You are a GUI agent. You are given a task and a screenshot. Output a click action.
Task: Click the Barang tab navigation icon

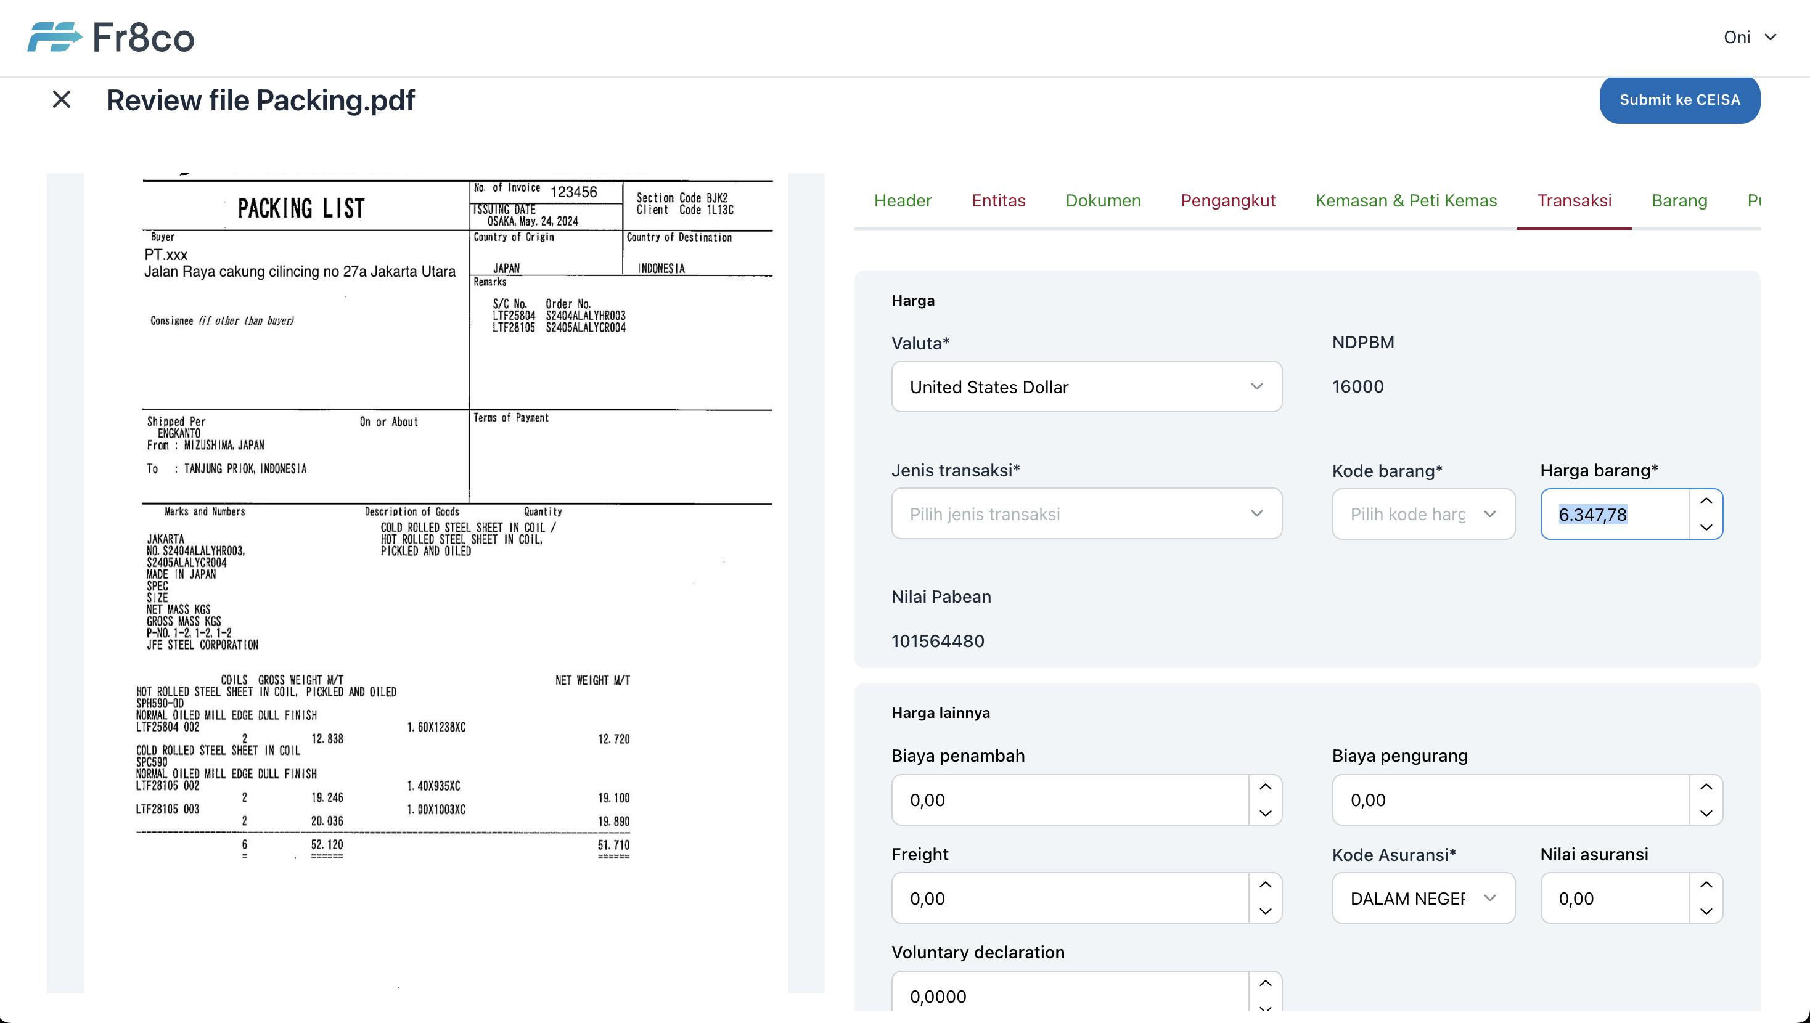[x=1679, y=200]
